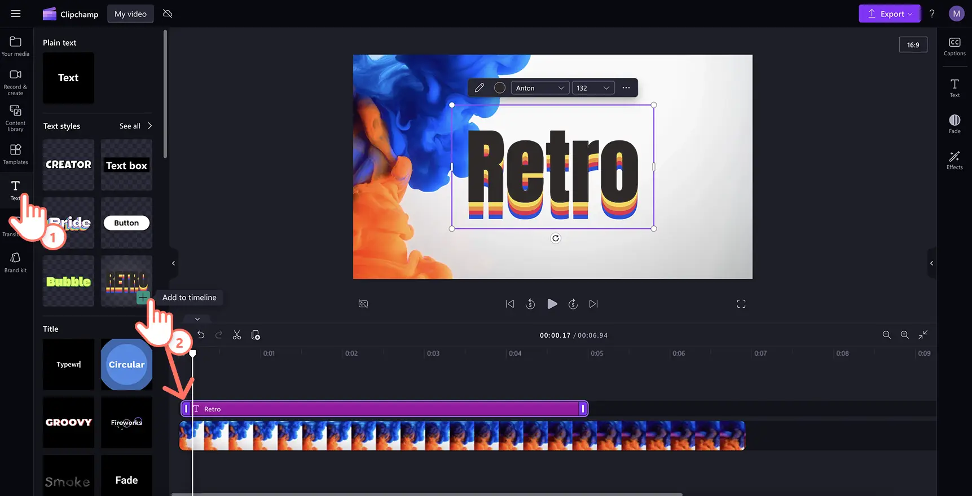Click the Export button
Viewport: 972px width, 496px height.
tap(889, 14)
